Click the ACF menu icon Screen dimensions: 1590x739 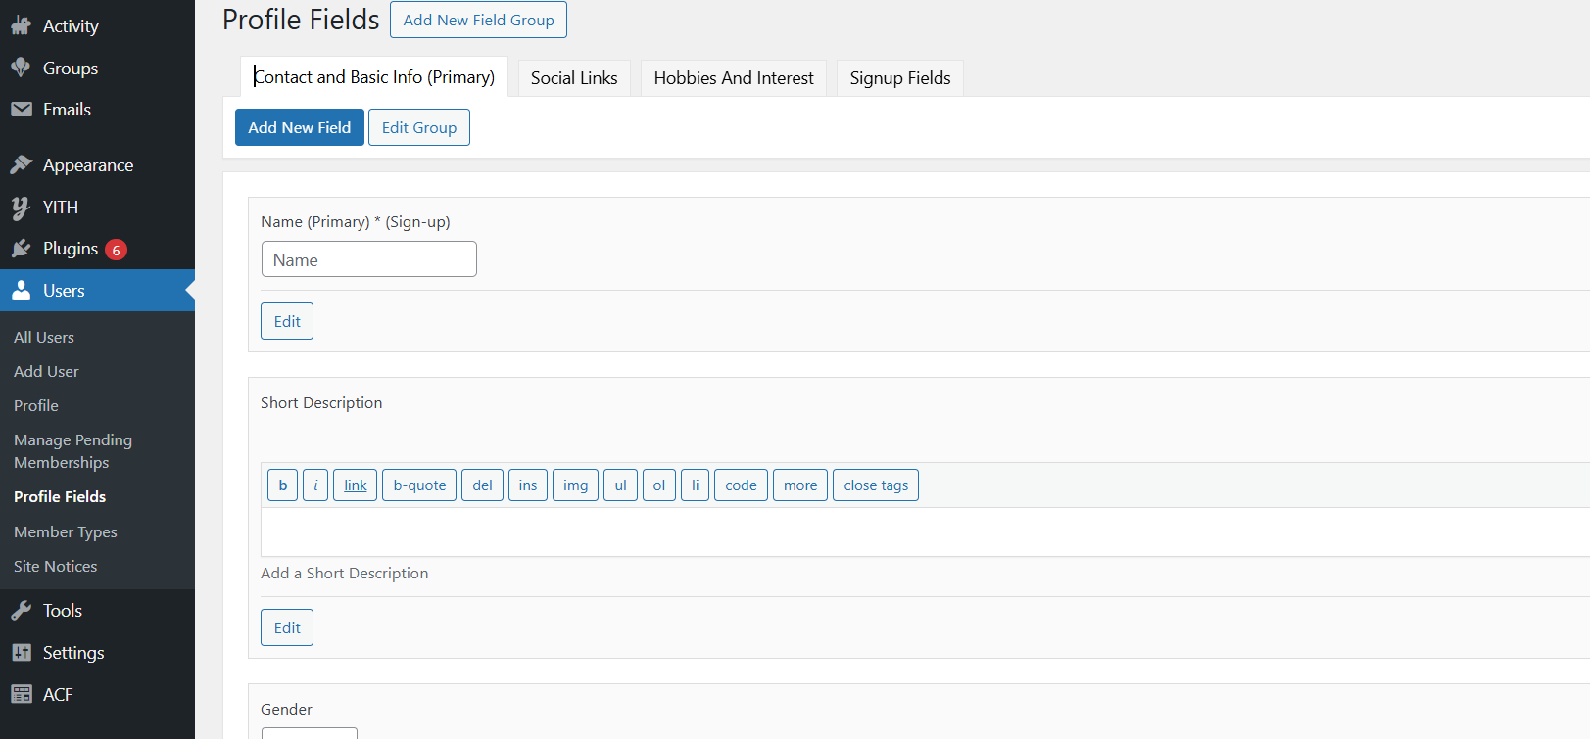tap(21, 695)
